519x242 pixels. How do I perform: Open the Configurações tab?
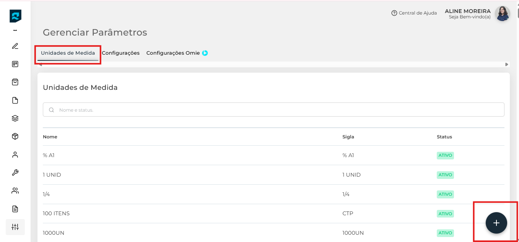pos(120,53)
